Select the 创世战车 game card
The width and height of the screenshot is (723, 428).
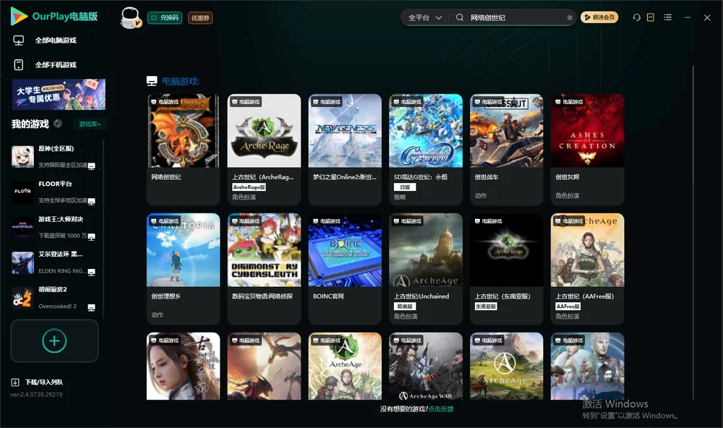(x=507, y=150)
